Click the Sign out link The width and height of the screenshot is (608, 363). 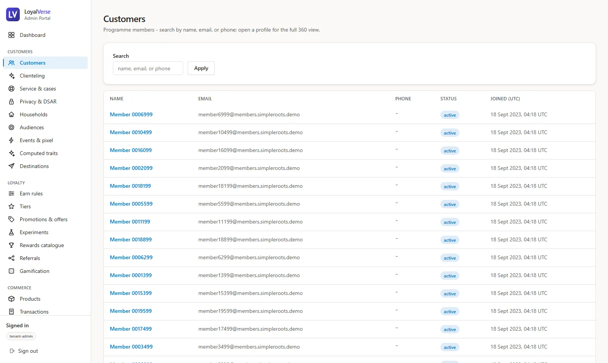click(24, 351)
